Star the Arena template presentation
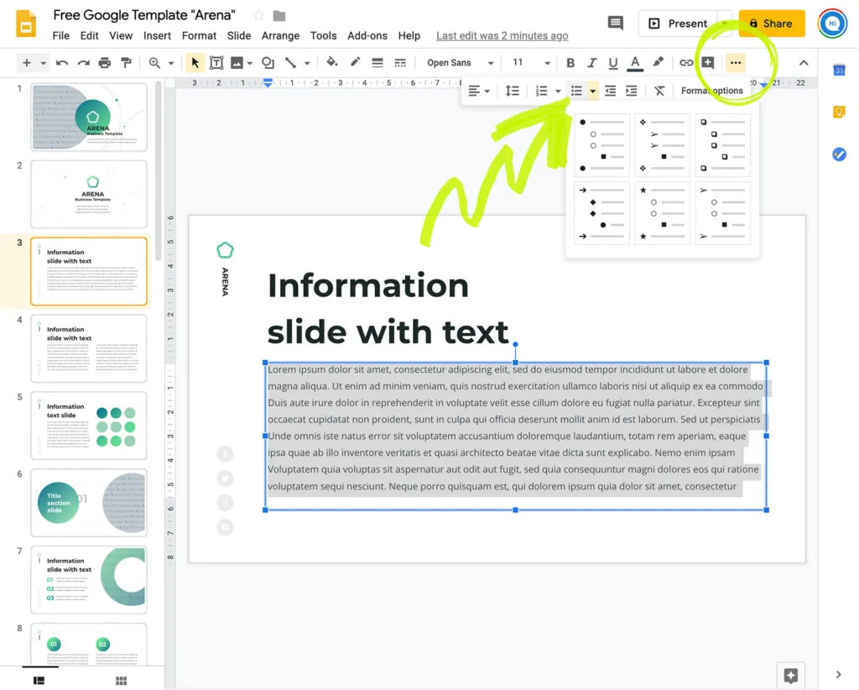The height and width of the screenshot is (690, 859). pyautogui.click(x=258, y=16)
